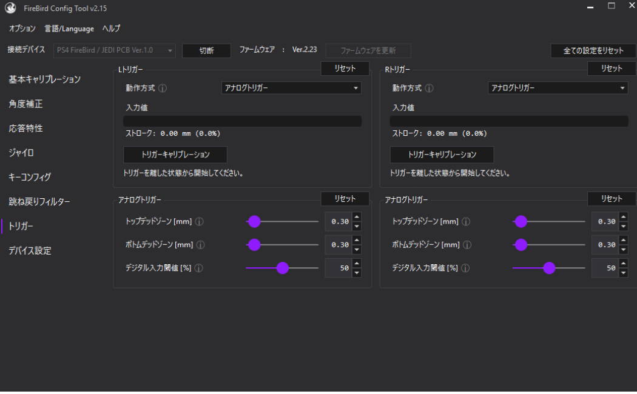The width and height of the screenshot is (637, 394).
Task: Click right デジタル入力閾値 50 field
Action: point(605,268)
